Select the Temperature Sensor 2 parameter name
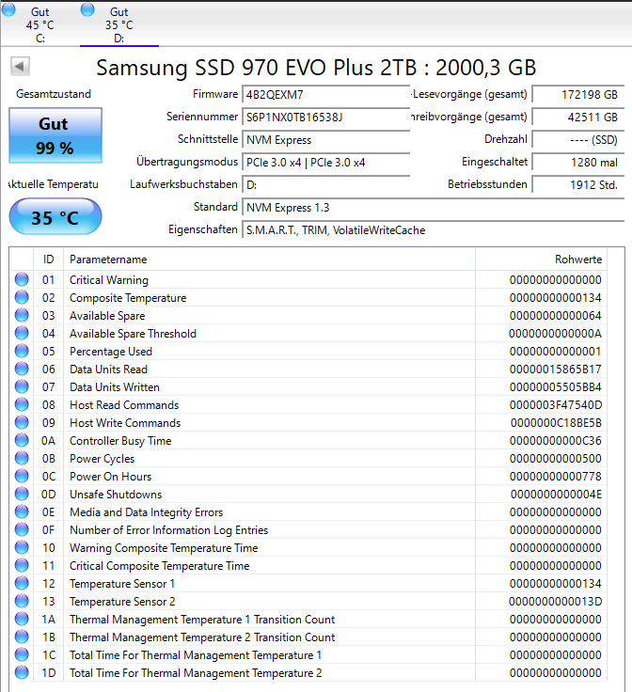 click(122, 602)
